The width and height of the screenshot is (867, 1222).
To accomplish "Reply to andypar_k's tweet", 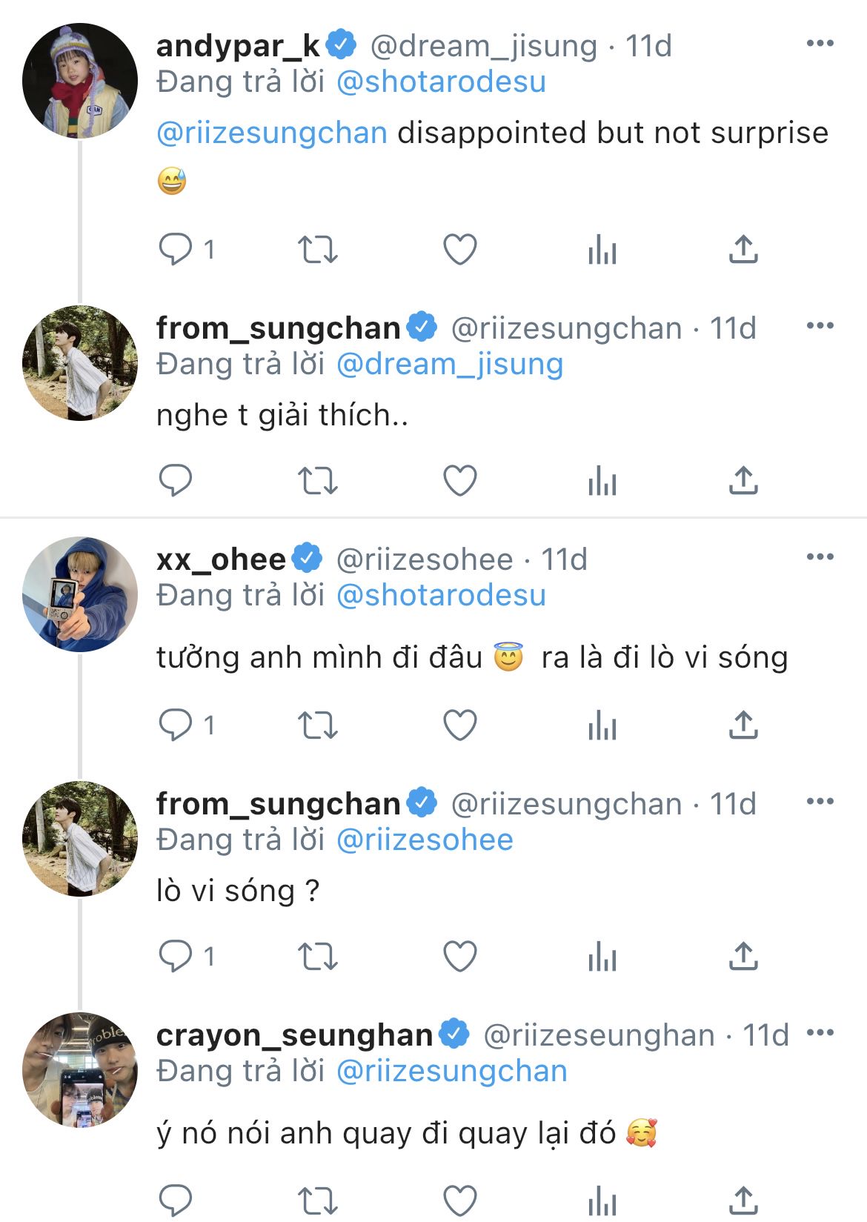I will [x=176, y=249].
